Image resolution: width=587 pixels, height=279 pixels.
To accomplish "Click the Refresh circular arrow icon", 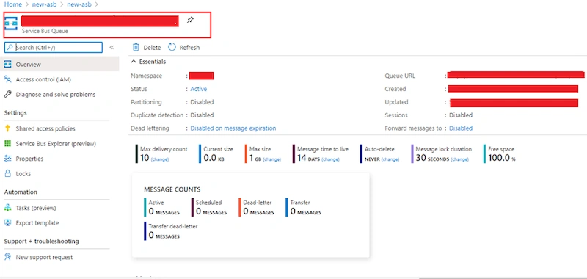I will pos(172,47).
